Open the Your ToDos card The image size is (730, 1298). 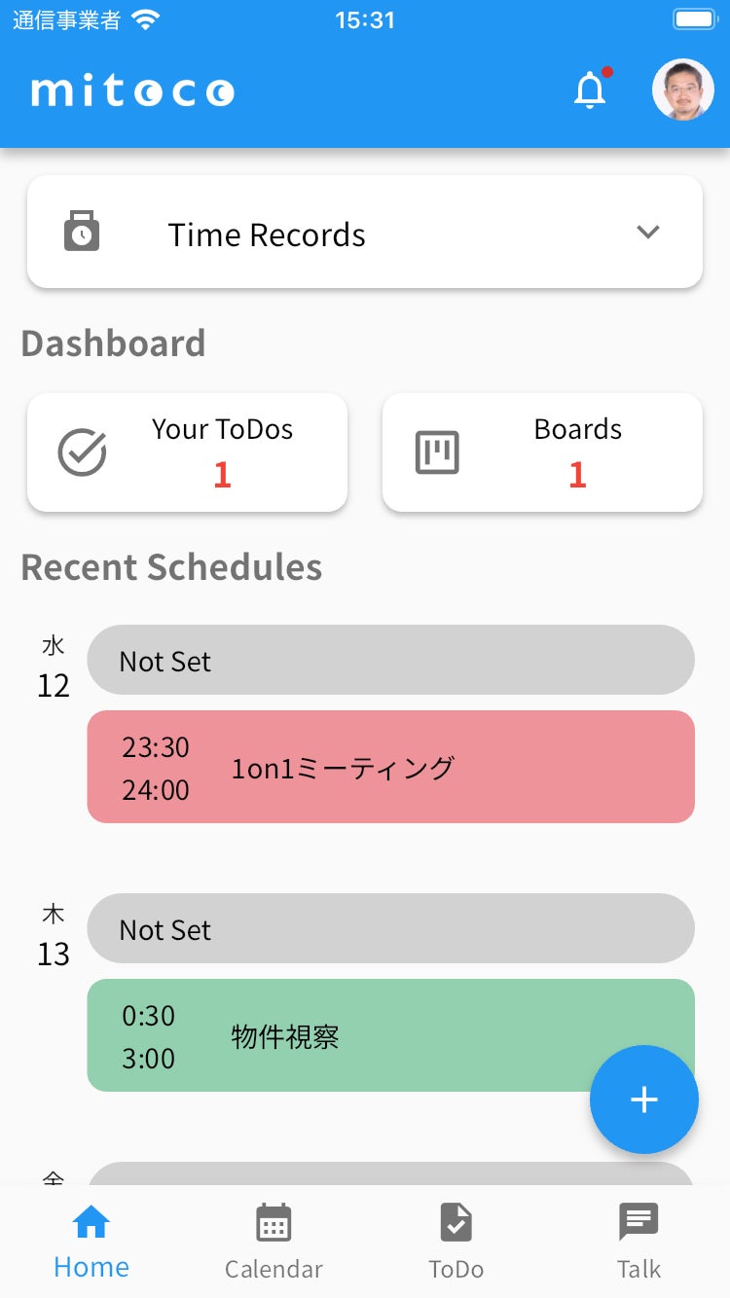click(x=187, y=452)
